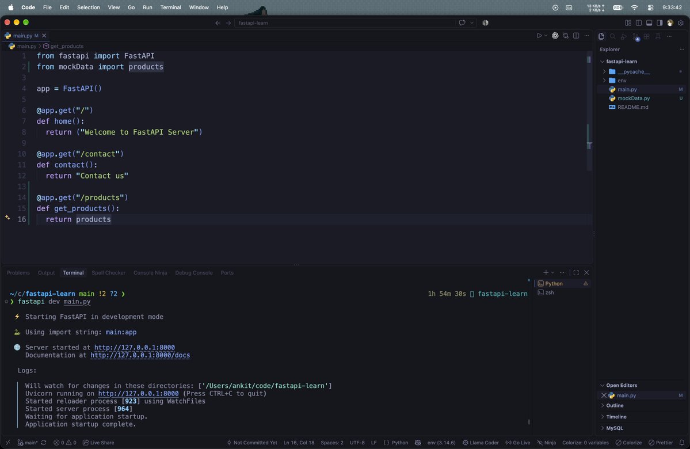
Task: Go forward with the navigation arrow
Action: coord(228,23)
